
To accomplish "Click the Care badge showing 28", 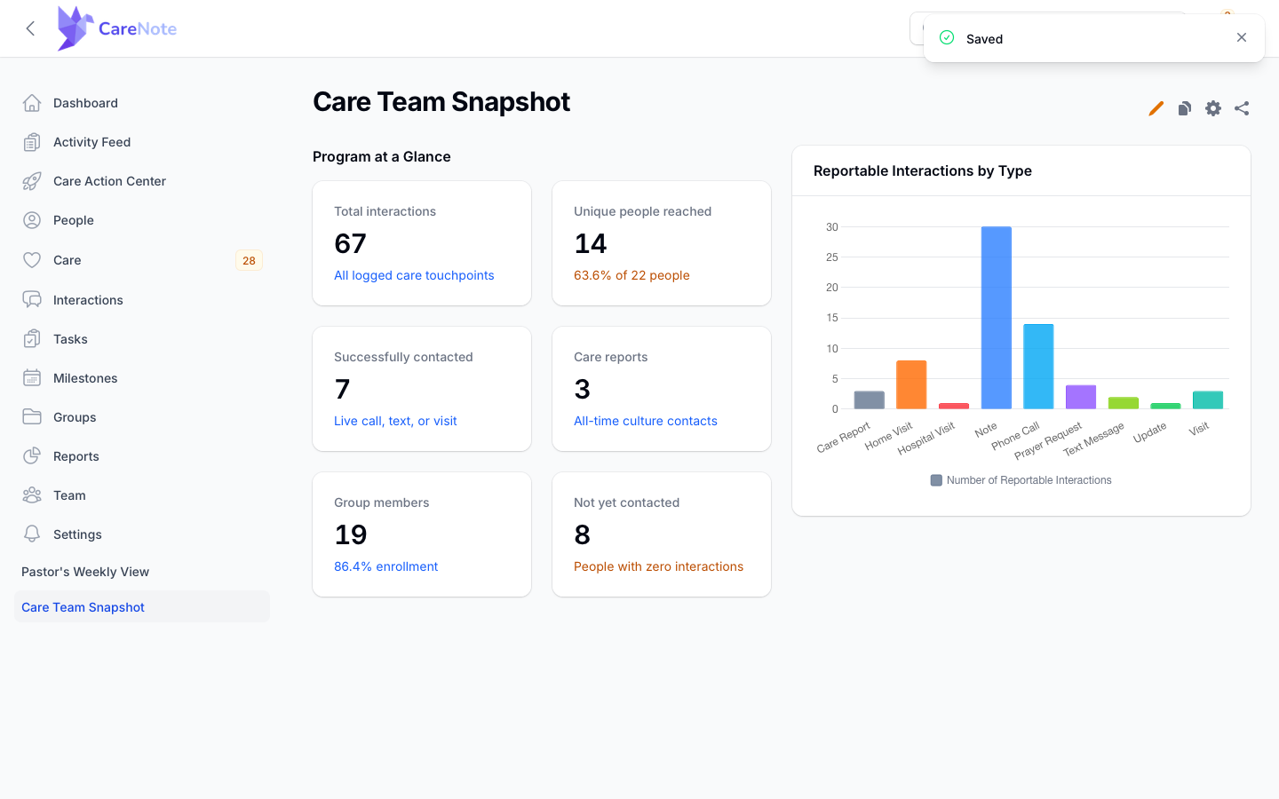I will point(249,260).
